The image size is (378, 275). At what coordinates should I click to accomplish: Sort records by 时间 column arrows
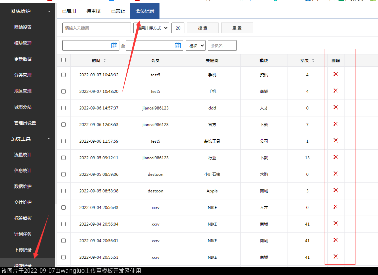click(x=104, y=61)
